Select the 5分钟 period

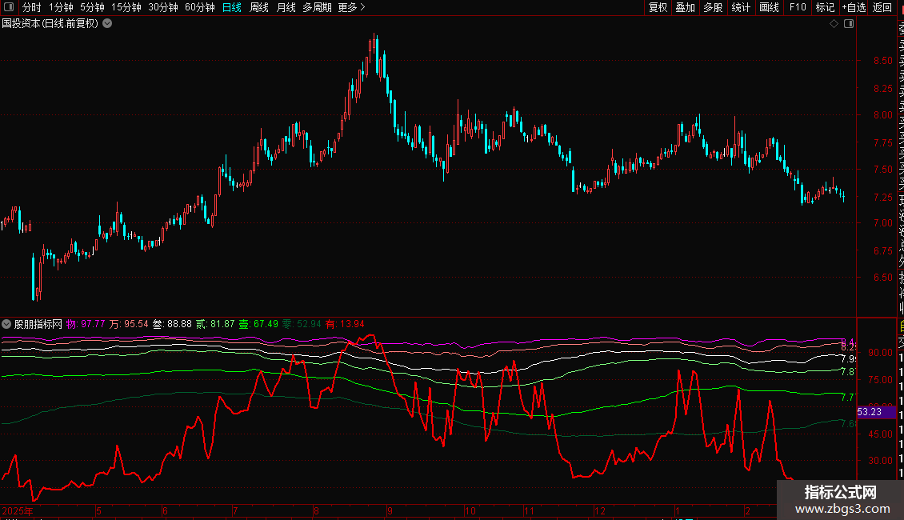92,7
